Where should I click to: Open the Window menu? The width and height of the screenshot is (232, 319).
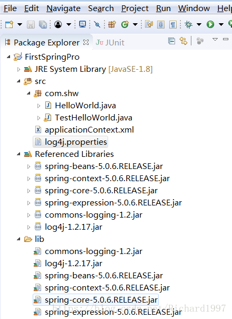point(194,8)
